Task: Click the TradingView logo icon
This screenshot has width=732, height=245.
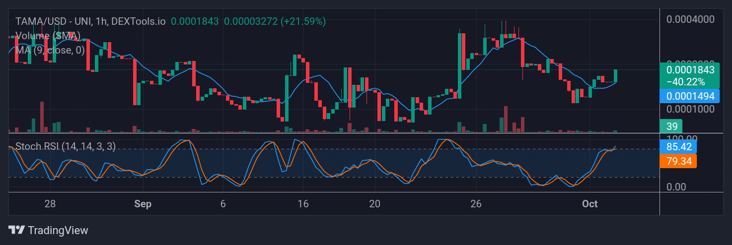Action: coord(16,230)
